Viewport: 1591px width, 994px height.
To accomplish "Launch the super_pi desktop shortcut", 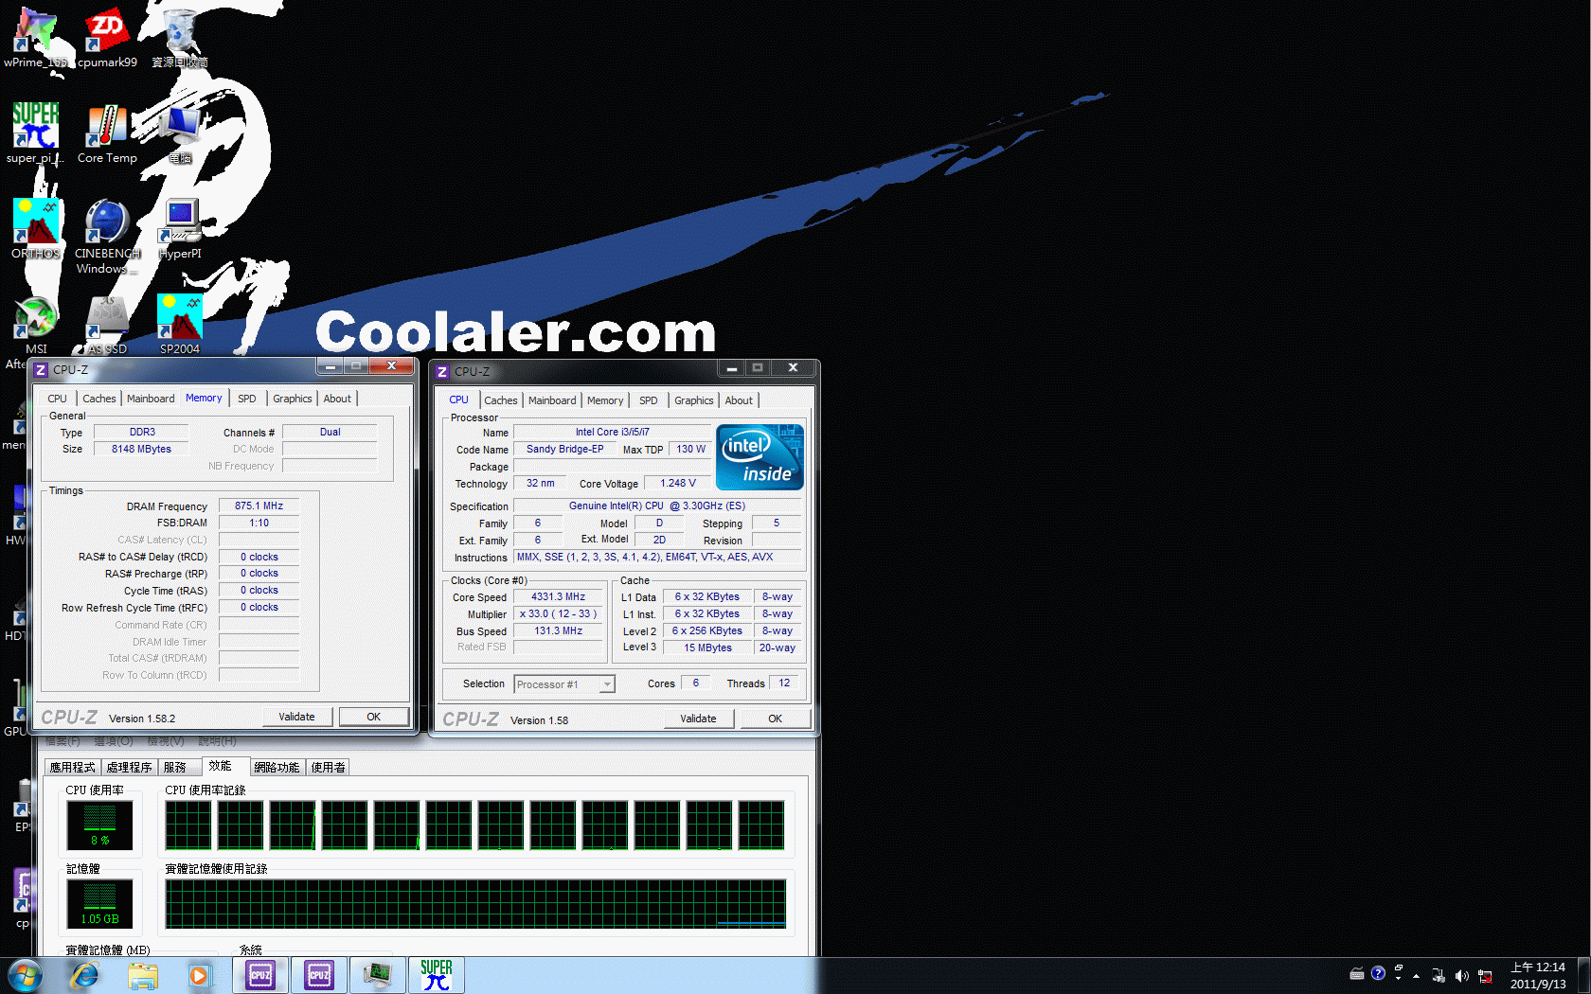I will coord(36,133).
